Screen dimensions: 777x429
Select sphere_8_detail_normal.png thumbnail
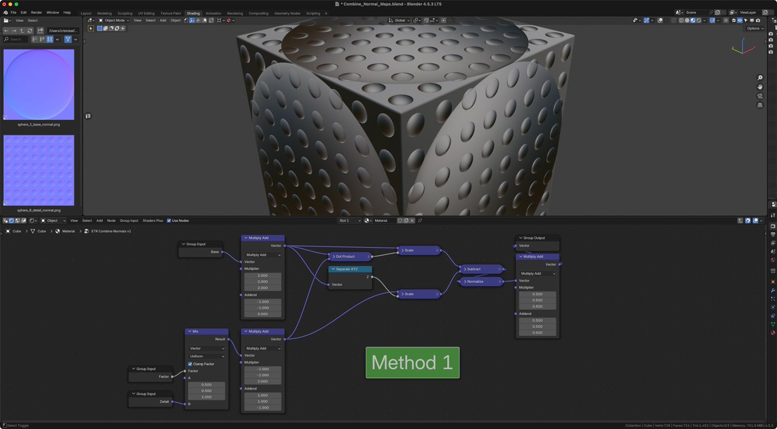click(x=39, y=170)
